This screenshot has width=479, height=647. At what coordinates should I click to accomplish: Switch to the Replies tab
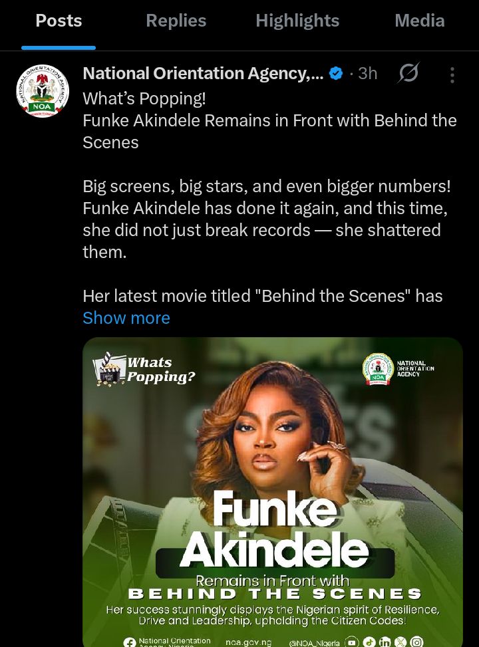[x=176, y=21]
